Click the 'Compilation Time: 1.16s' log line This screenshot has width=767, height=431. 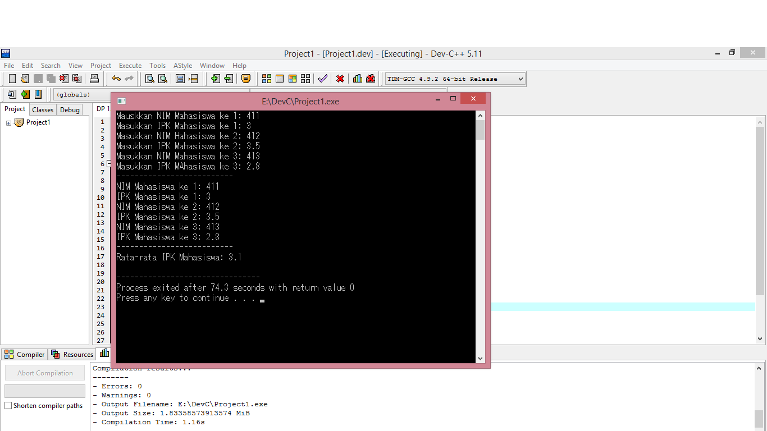(148, 422)
